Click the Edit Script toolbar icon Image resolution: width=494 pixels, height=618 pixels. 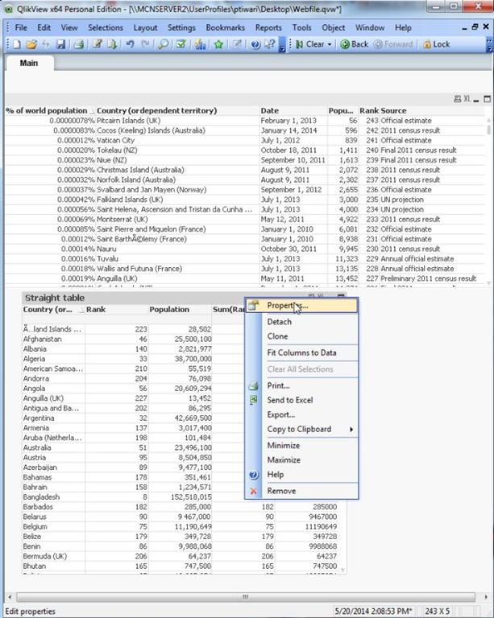coord(97,44)
